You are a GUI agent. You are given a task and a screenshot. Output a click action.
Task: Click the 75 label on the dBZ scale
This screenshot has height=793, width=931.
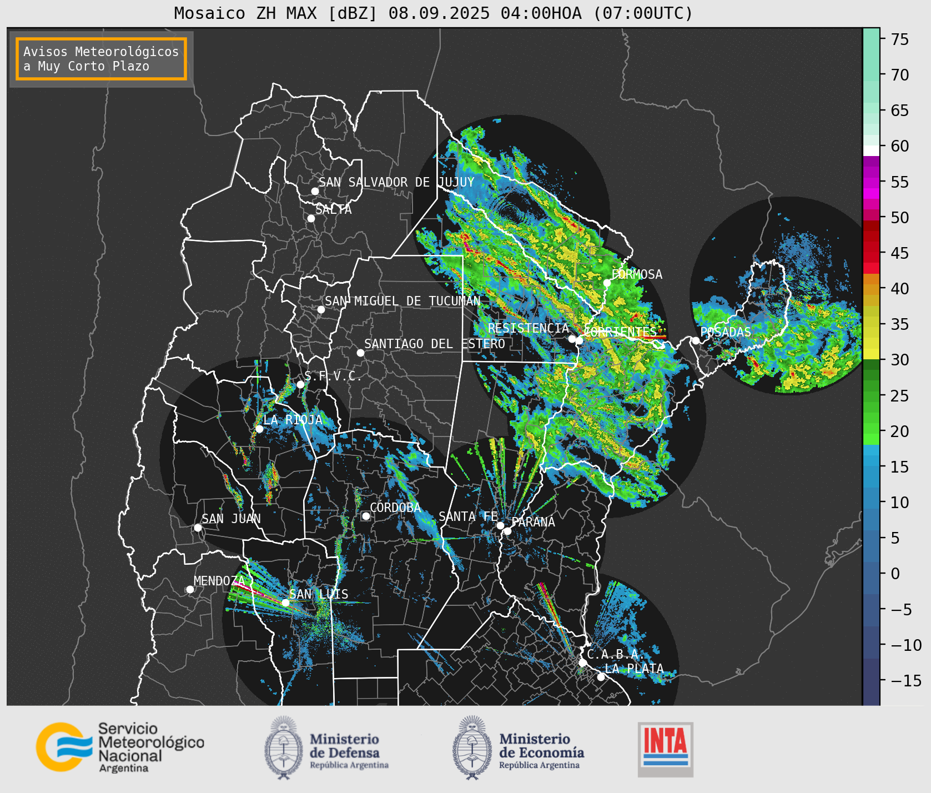point(900,39)
